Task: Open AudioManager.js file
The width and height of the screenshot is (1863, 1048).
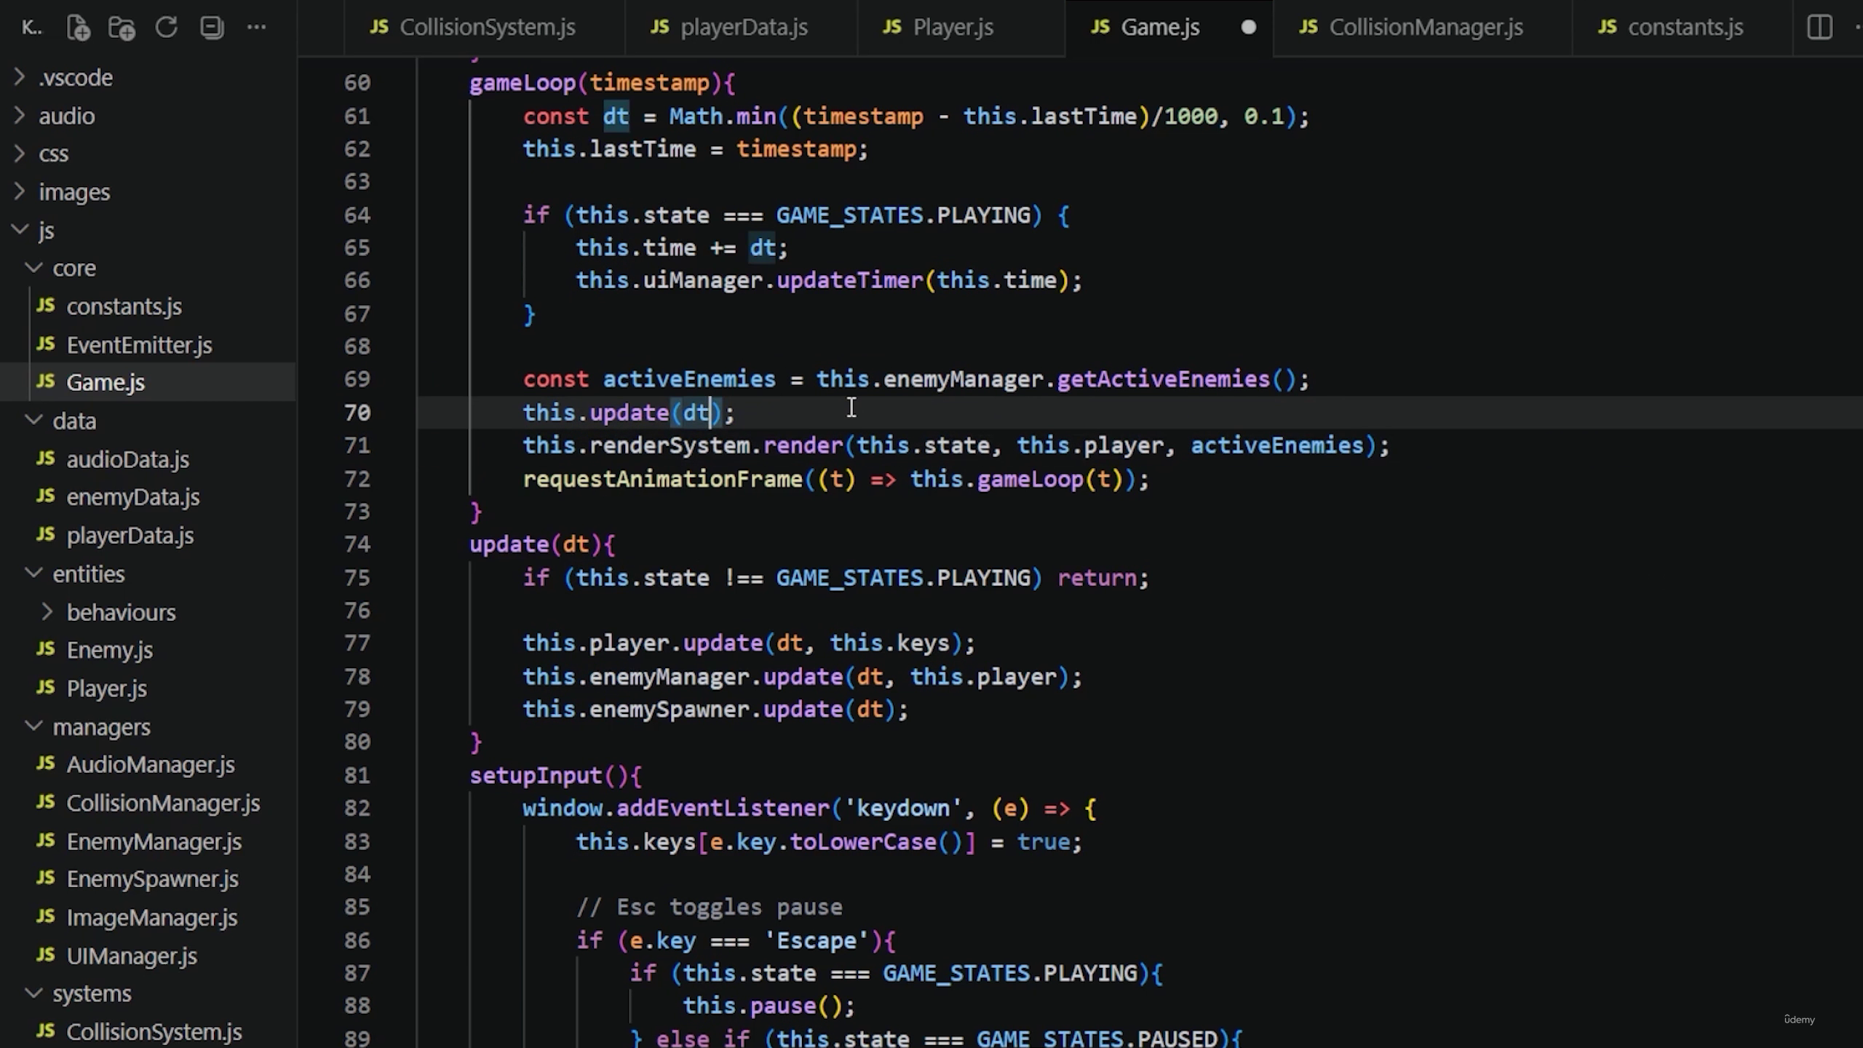Action: (148, 765)
